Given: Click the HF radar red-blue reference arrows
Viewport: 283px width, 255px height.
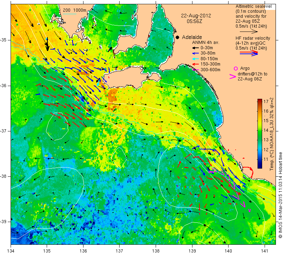Looking at the screenshot, I should [249, 53].
